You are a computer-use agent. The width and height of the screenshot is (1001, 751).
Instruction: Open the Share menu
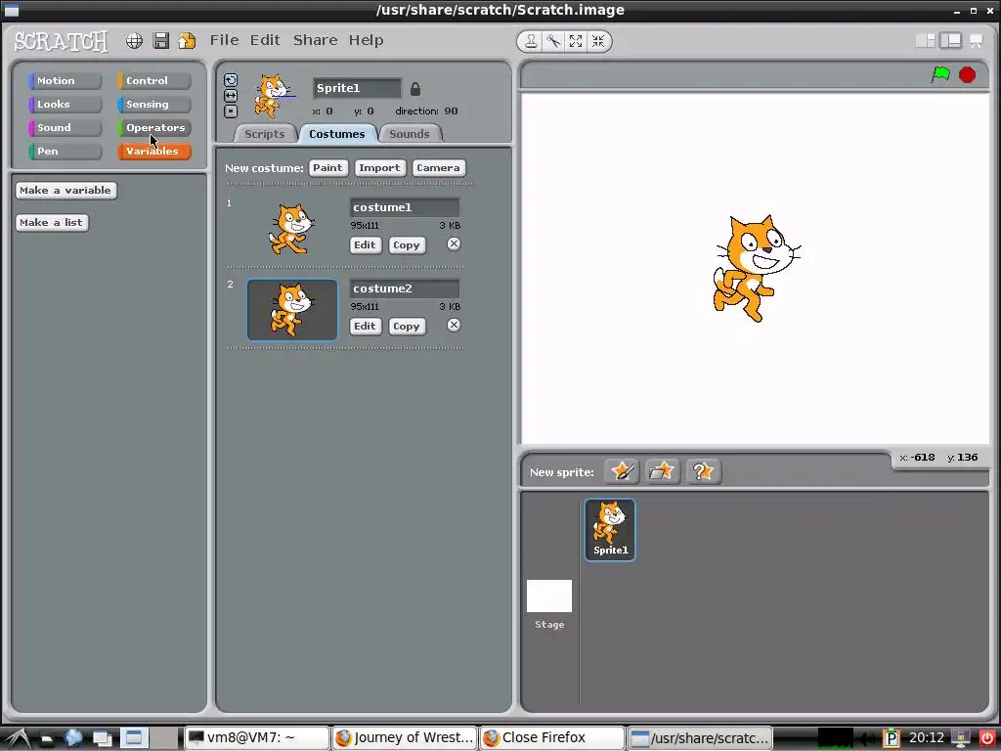click(x=316, y=40)
